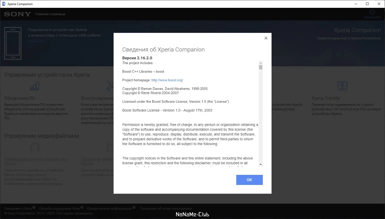Click the Версия 2.16.2.0 version text

tap(137, 58)
